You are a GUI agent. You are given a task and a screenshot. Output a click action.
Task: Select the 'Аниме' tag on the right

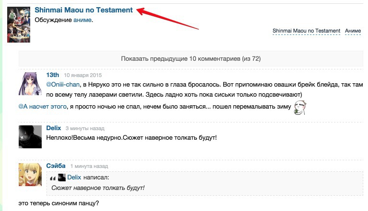tap(353, 31)
